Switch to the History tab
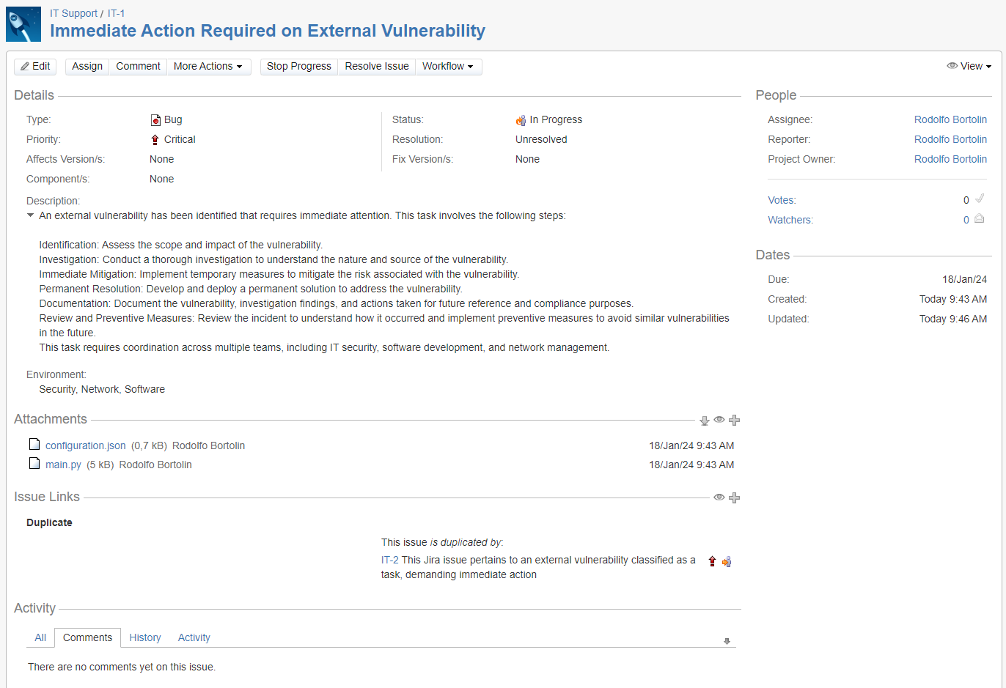The image size is (1006, 688). click(x=145, y=638)
